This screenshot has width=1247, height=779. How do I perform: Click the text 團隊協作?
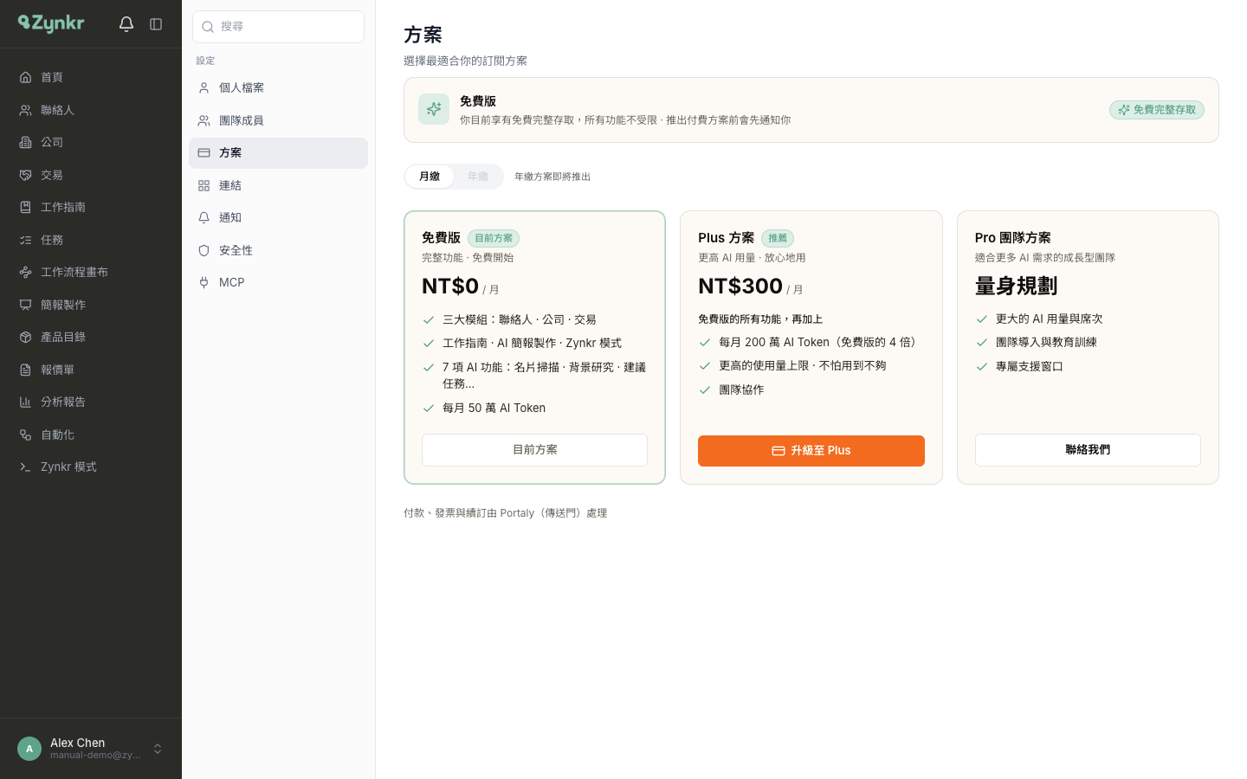click(741, 389)
